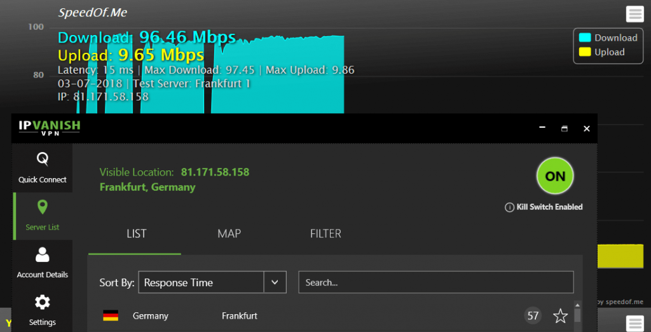The height and width of the screenshot is (332, 651).
Task: Click the IPVanish VPN logo
Action: [50, 128]
